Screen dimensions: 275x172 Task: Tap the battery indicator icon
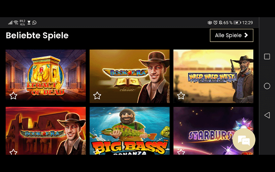coord(237,23)
